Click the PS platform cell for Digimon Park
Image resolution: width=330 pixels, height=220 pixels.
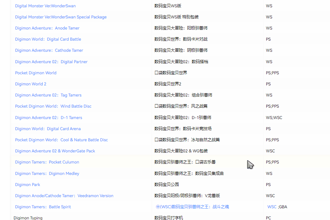pos(268,184)
